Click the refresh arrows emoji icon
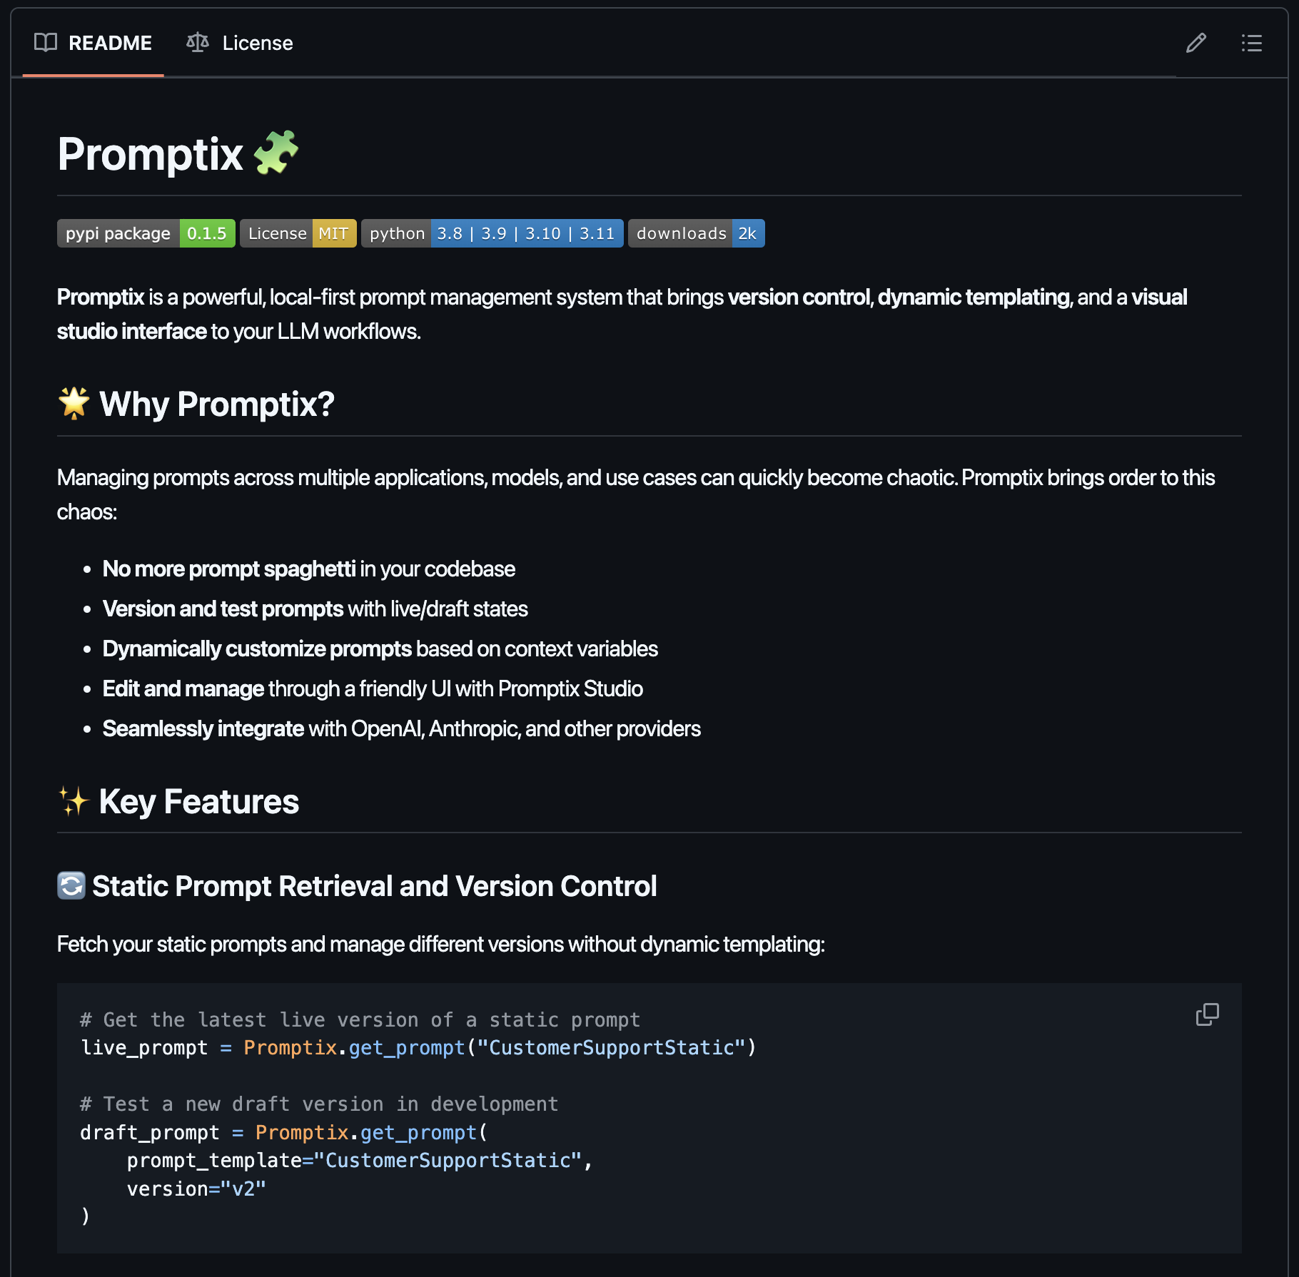Screen dimensions: 1299x1277 point(71,885)
